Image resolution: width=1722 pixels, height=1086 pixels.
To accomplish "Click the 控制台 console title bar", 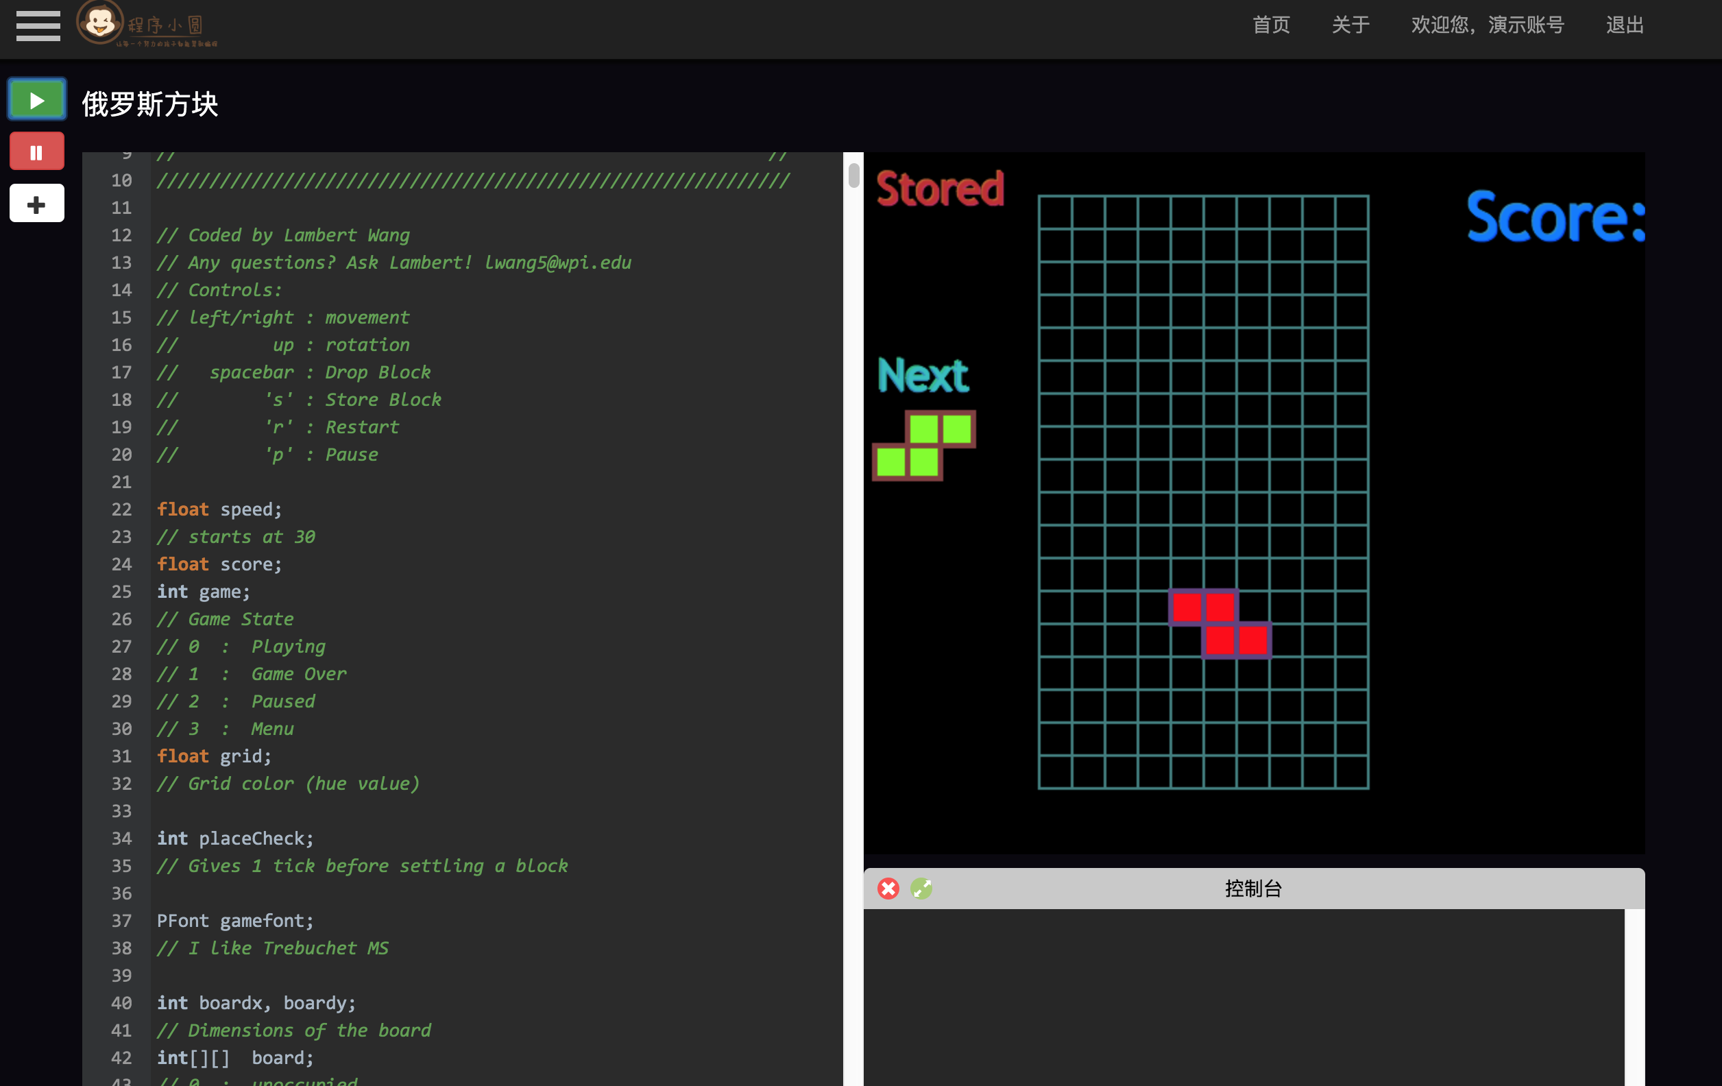I will 1253,889.
